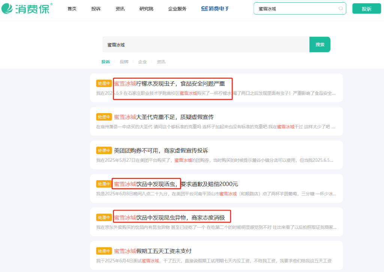Image resolution: width=384 pixels, height=272 pixels.
Task: Open complaint 蜜雪冰城柠檬水发现虫子
Action: point(169,84)
